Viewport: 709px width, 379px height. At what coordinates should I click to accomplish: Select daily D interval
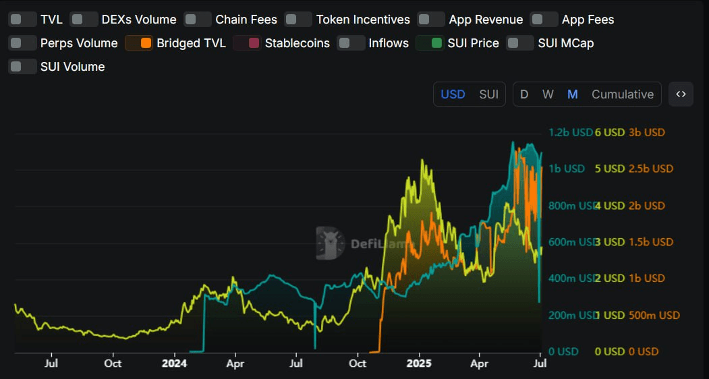tap(524, 94)
